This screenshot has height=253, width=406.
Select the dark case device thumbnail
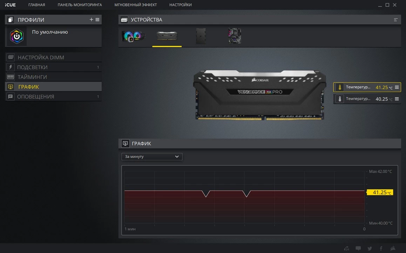(201, 36)
